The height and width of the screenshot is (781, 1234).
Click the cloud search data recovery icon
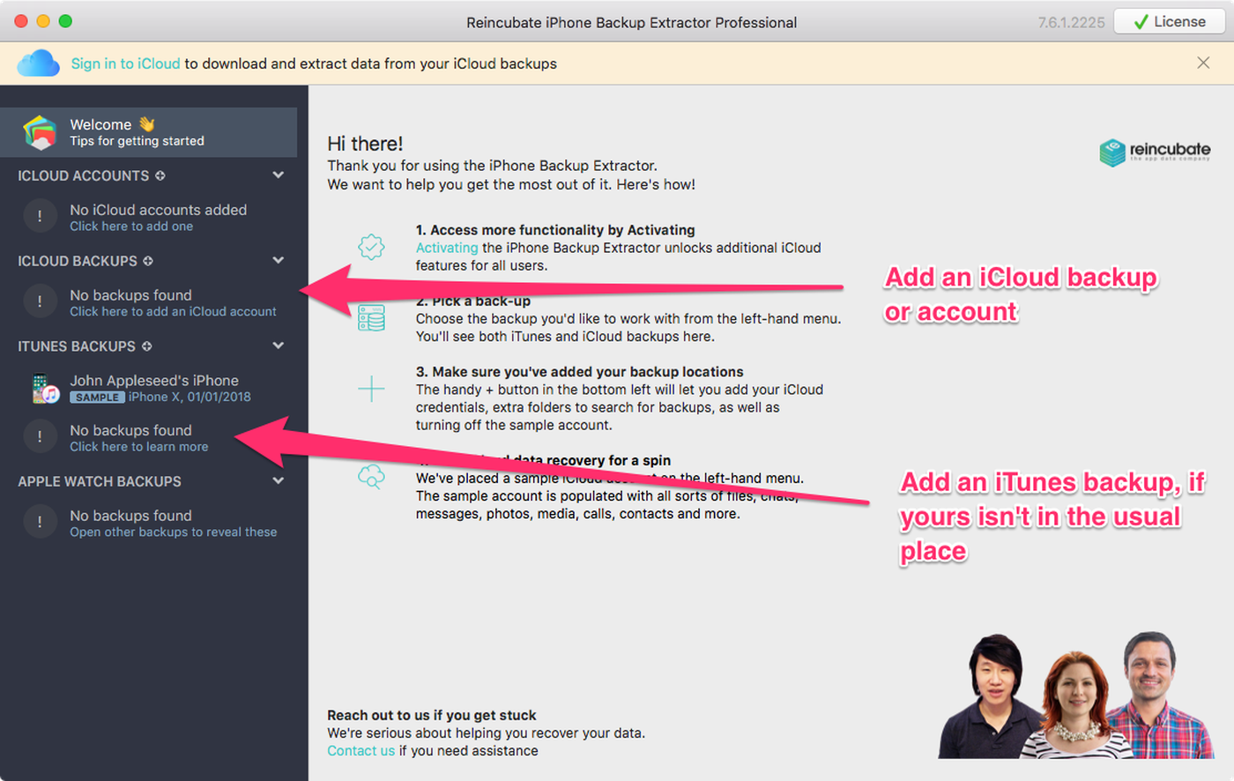click(371, 477)
